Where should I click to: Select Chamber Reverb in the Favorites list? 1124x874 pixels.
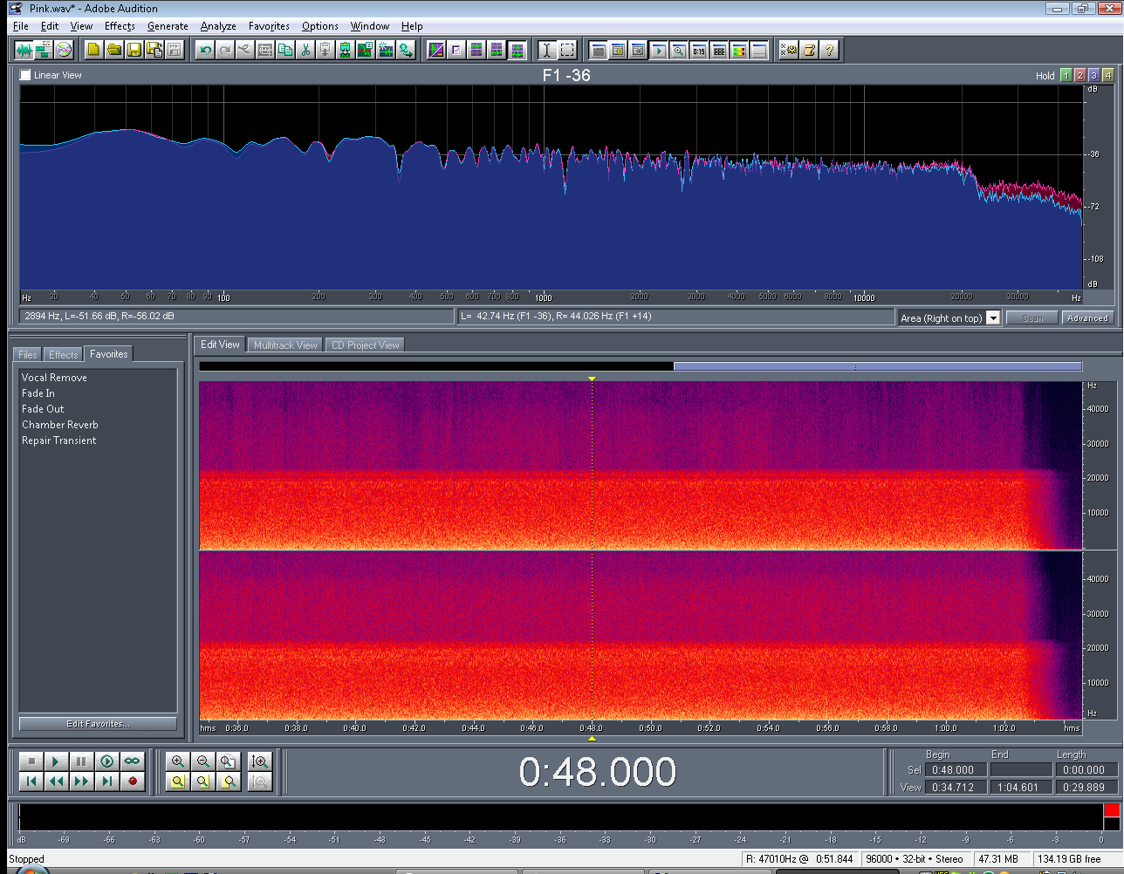tap(60, 425)
